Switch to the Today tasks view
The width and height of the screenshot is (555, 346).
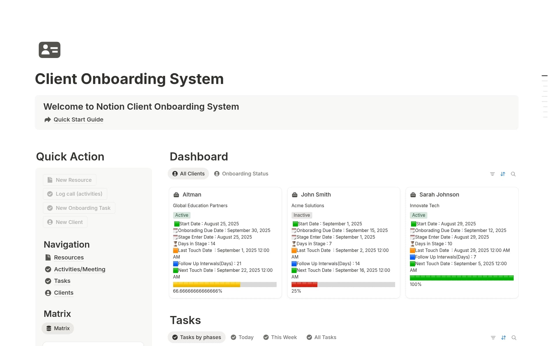tap(242, 337)
